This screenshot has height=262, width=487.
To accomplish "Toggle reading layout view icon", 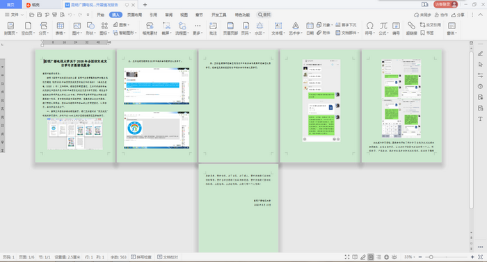I will (x=355, y=257).
